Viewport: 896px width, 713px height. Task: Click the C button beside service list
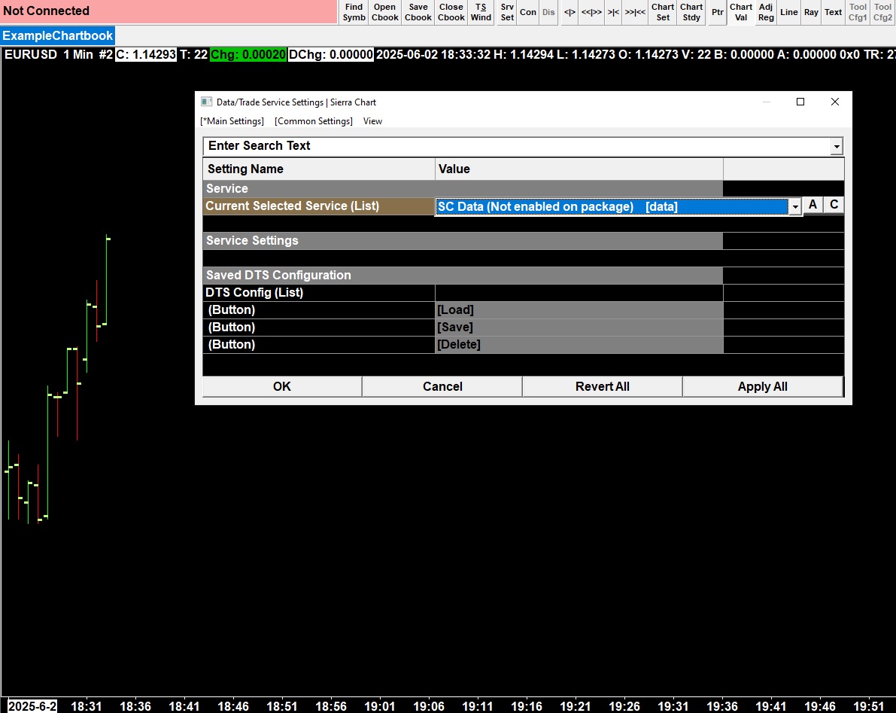tap(834, 205)
